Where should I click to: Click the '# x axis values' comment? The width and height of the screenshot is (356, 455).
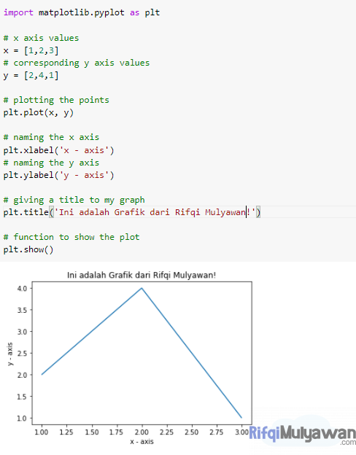tap(41, 38)
